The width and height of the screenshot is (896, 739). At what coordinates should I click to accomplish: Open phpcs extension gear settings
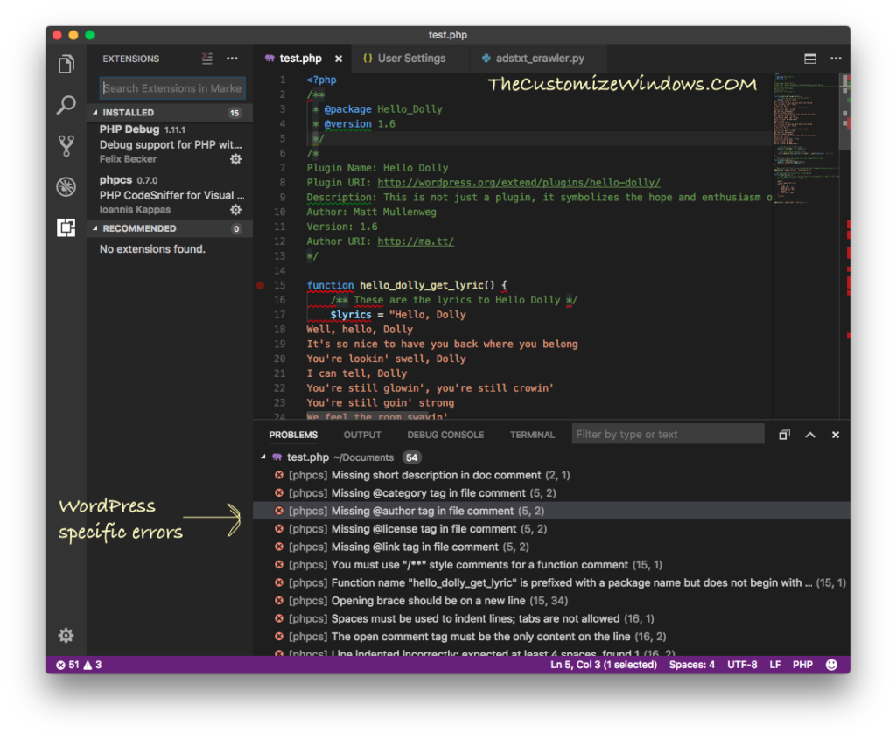click(x=235, y=210)
